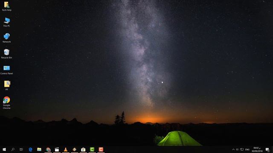The width and height of the screenshot is (273, 153).
Task: Switch ENG input language indicator
Action: (247, 150)
